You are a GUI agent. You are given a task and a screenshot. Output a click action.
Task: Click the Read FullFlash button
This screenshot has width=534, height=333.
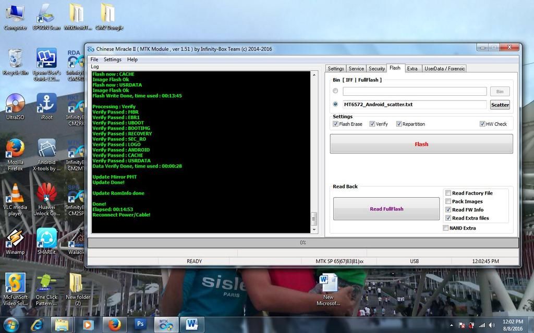[386, 209]
